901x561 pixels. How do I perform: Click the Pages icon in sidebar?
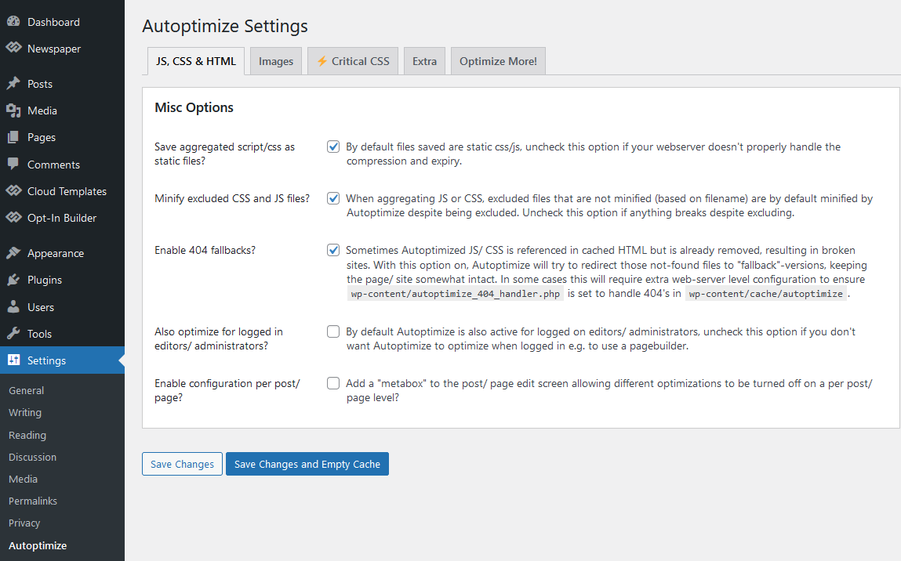click(x=13, y=137)
